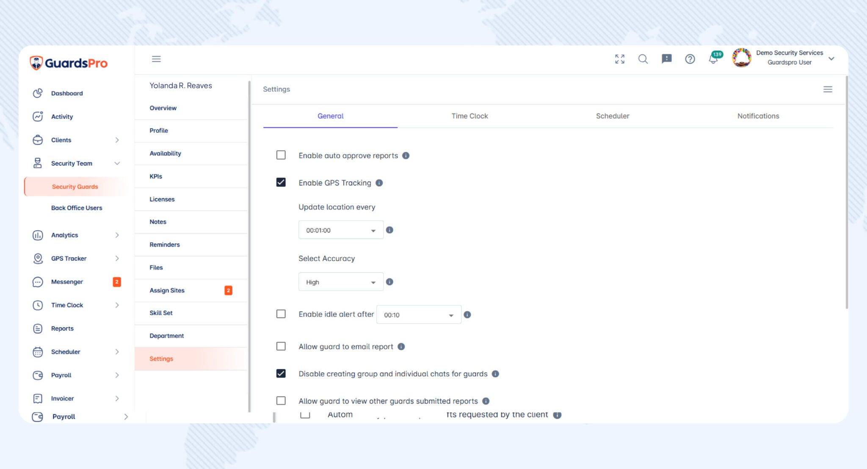Open the feedback message icon
The width and height of the screenshot is (867, 469).
click(667, 59)
